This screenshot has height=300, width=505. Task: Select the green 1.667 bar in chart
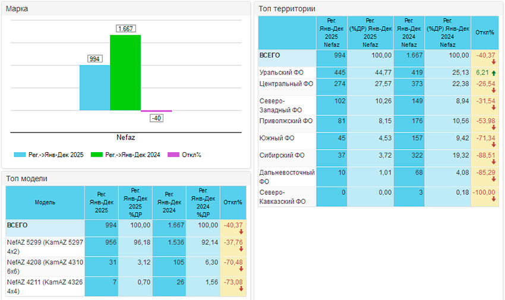coord(125,72)
